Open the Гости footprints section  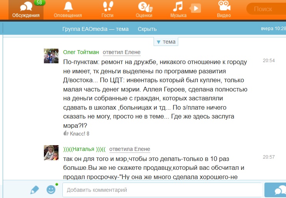(107, 10)
